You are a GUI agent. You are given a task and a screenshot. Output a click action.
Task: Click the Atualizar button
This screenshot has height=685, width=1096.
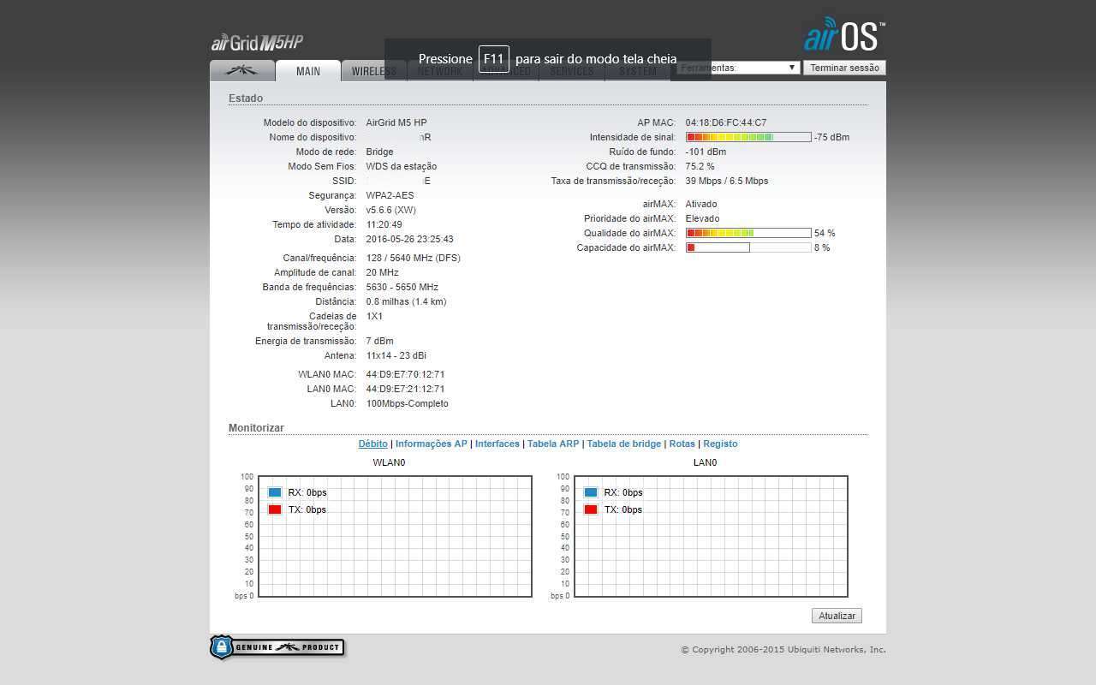(x=837, y=616)
